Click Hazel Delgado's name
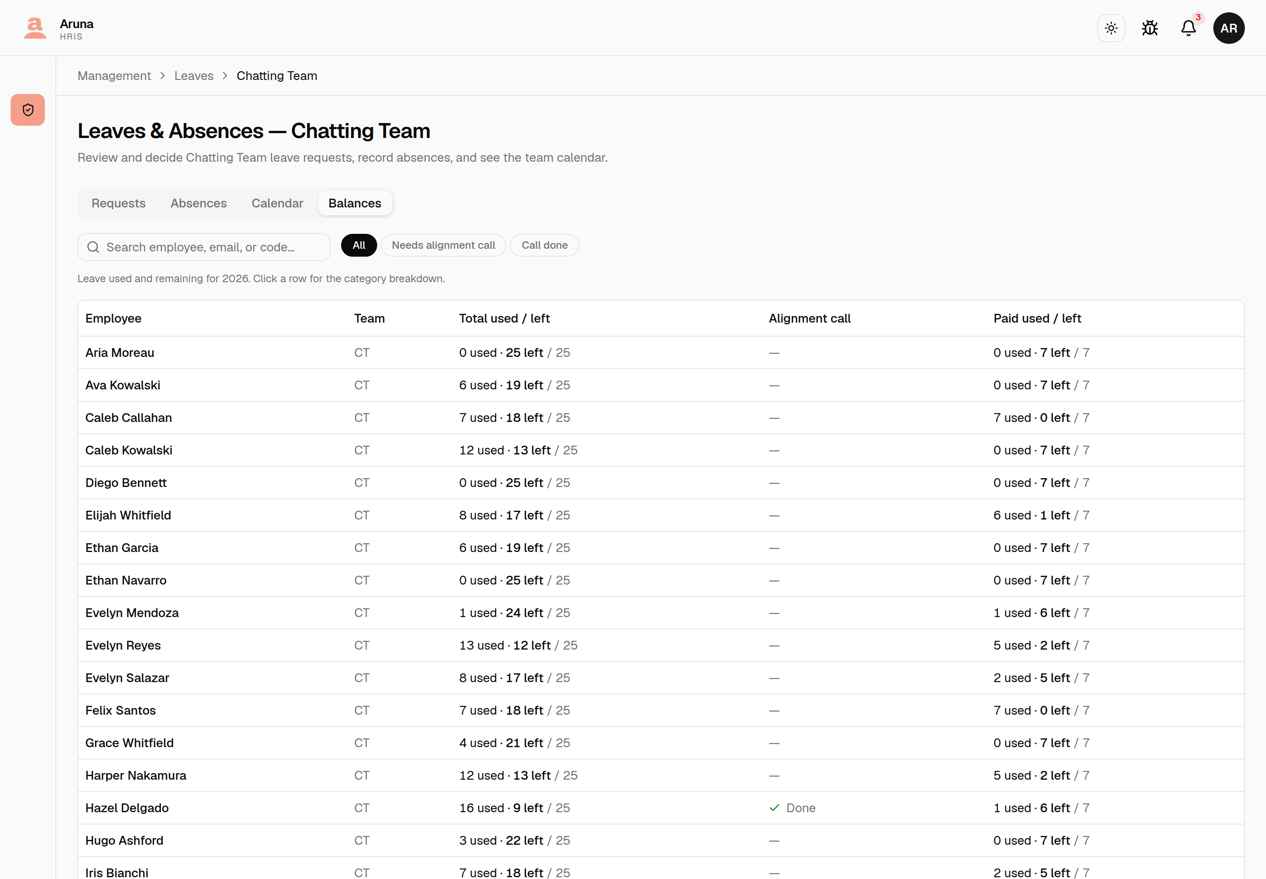 pyautogui.click(x=127, y=808)
